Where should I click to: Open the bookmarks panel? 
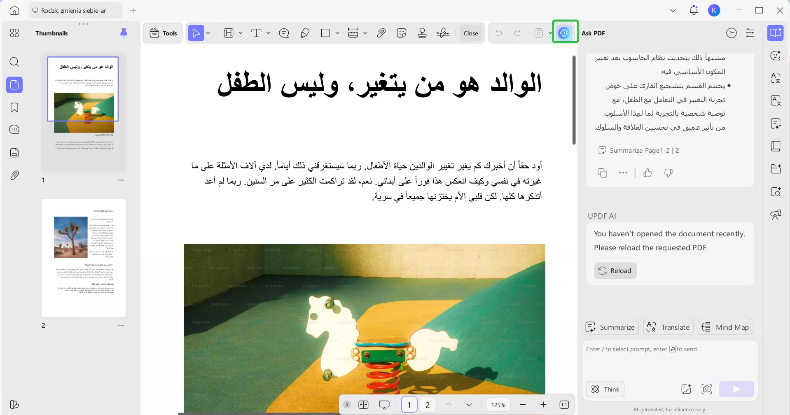14,107
